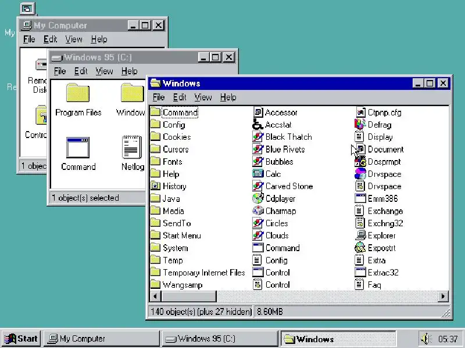This screenshot has width=465, height=348.
Task: Select the Clouds bitmap icon
Action: click(258, 235)
